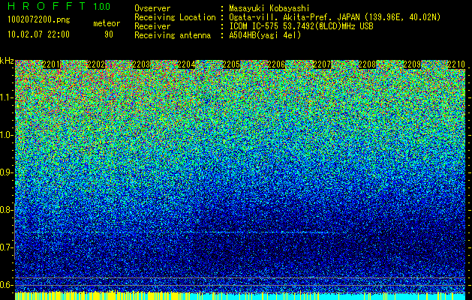Screen dimensions: 472x300
Task: Click the 0.7 kHz axis tick label
Action: click(7, 247)
